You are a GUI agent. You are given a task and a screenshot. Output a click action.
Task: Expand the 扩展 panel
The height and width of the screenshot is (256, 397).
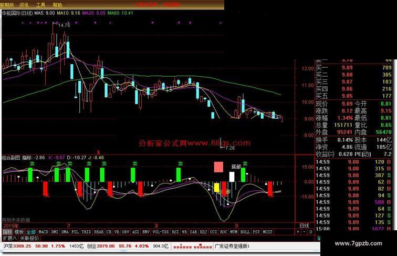coord(9,238)
